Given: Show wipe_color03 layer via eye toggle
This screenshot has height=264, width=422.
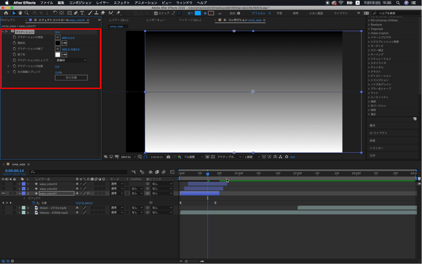Looking at the screenshot, I should (3, 184).
